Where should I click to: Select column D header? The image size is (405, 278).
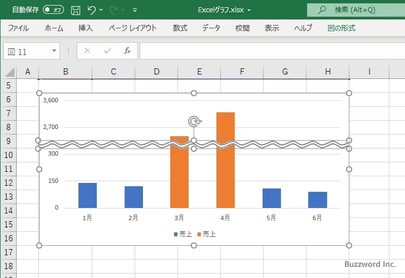point(156,72)
